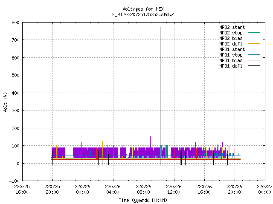The height and width of the screenshot is (204, 273).
Task: Click the '220727 00:00' x-axis tick label
Action: point(264,190)
